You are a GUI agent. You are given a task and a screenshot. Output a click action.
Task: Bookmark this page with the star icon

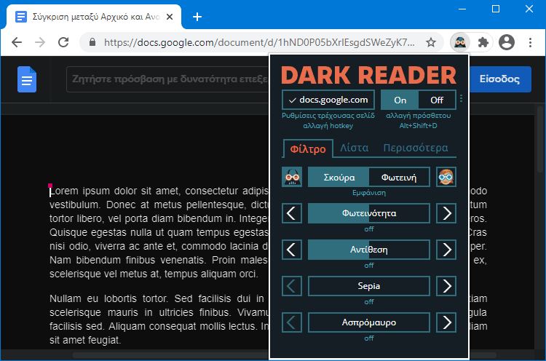coord(431,42)
